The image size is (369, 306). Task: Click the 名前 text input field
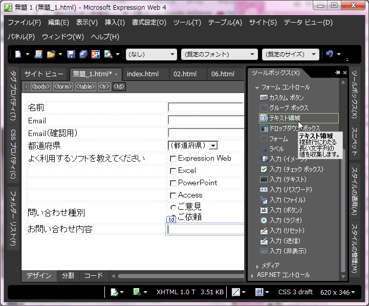tap(206, 107)
